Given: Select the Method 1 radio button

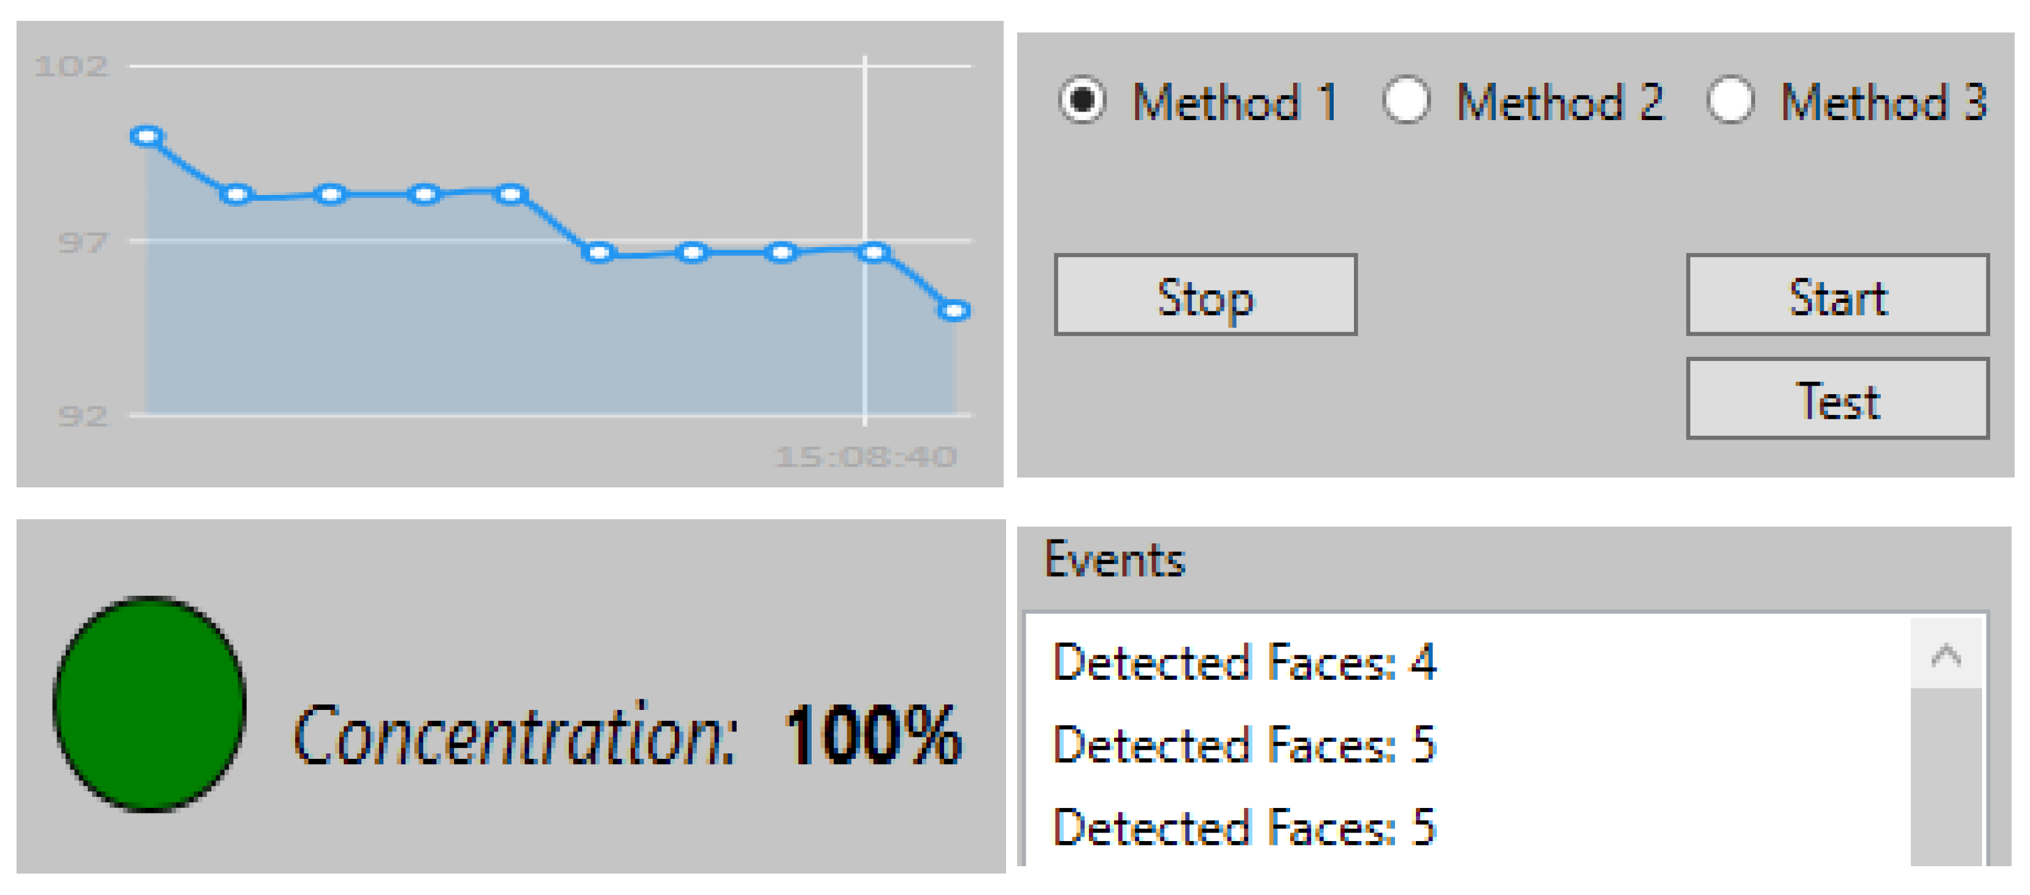Looking at the screenshot, I should 1081,101.
